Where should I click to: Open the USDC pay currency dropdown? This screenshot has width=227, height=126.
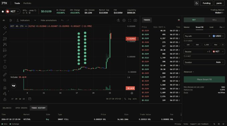tap(218, 36)
